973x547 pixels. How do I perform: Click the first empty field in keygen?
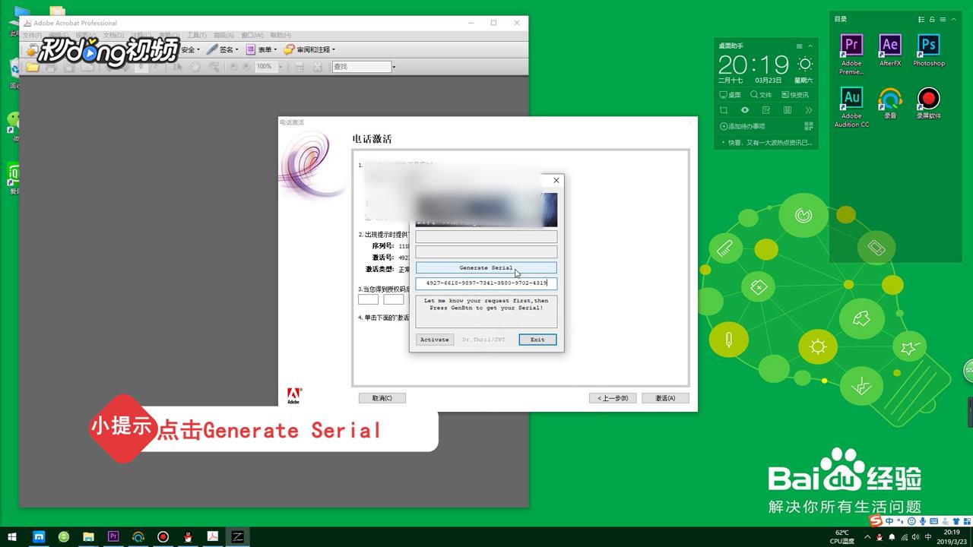(x=486, y=236)
